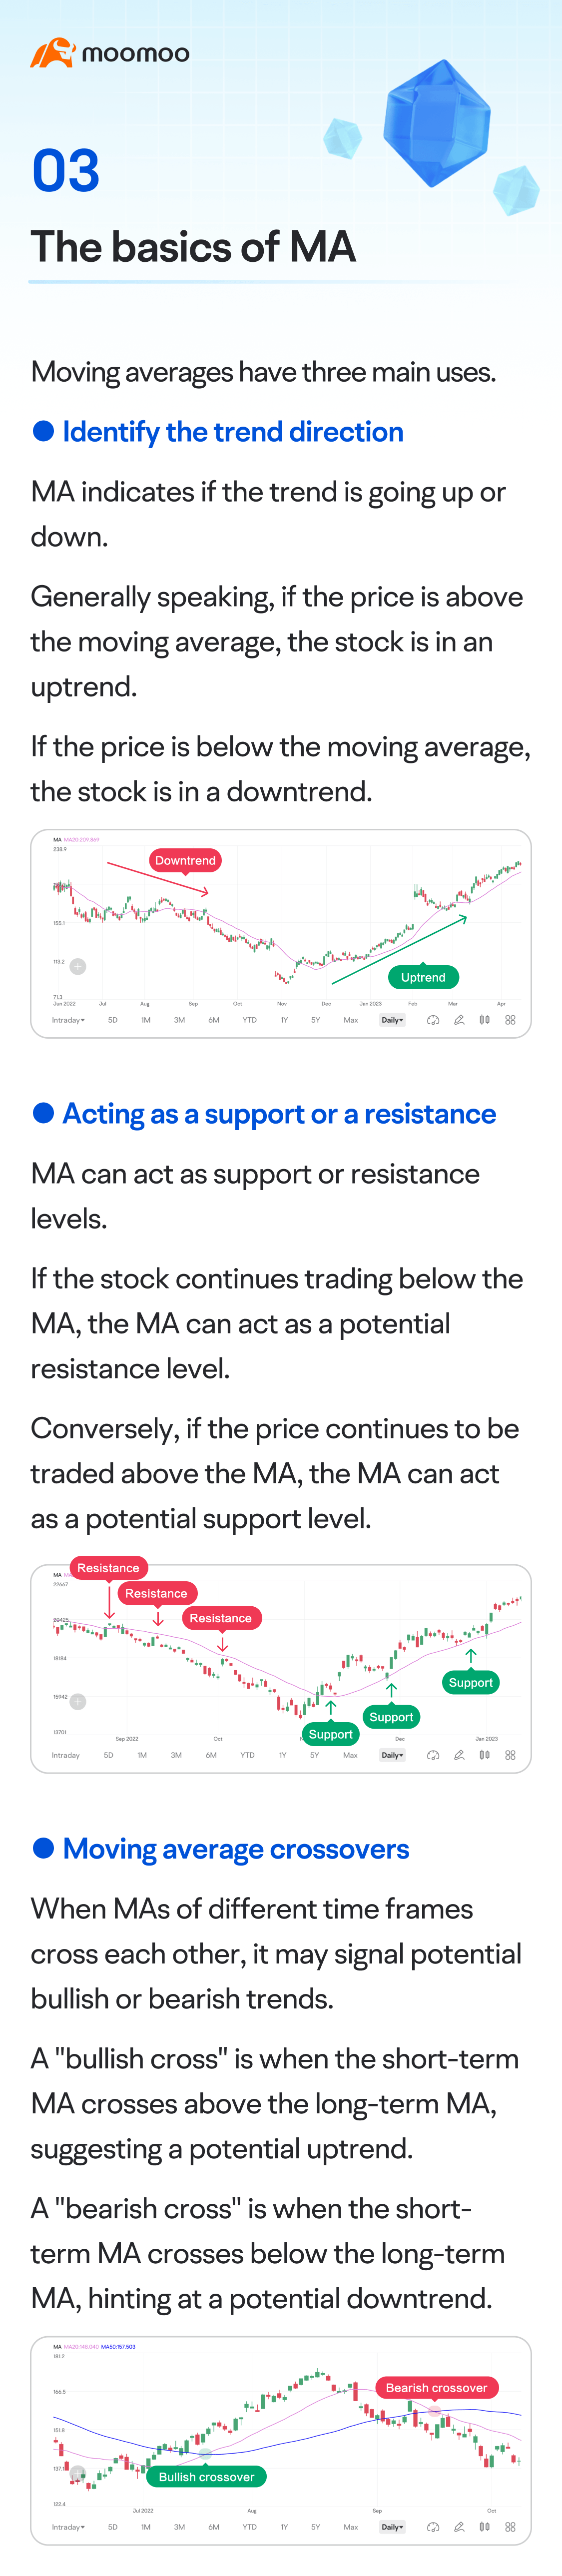Click the gauge icon in the Bearish crossover chart
The image size is (562, 2576).
pyautogui.click(x=433, y=2527)
